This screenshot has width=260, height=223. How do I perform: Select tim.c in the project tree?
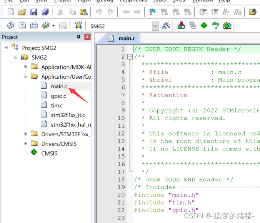tap(57, 106)
